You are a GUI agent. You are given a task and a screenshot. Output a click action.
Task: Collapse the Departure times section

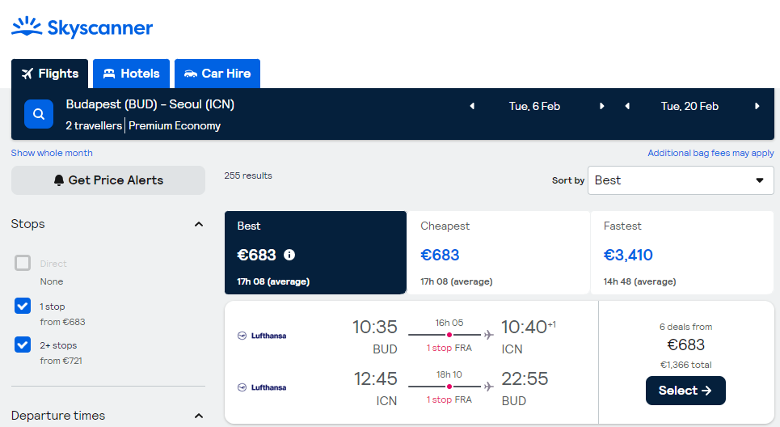pos(199,416)
